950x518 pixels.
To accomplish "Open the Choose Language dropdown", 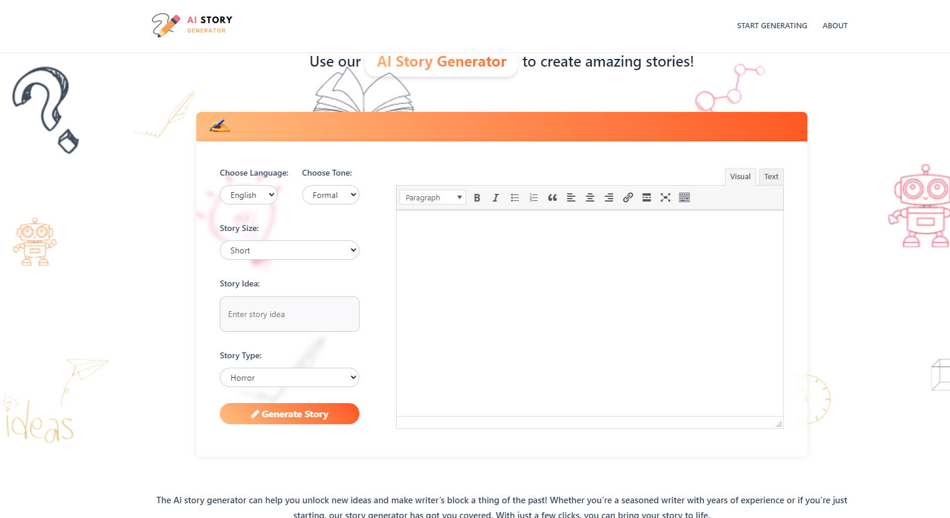I will click(248, 195).
